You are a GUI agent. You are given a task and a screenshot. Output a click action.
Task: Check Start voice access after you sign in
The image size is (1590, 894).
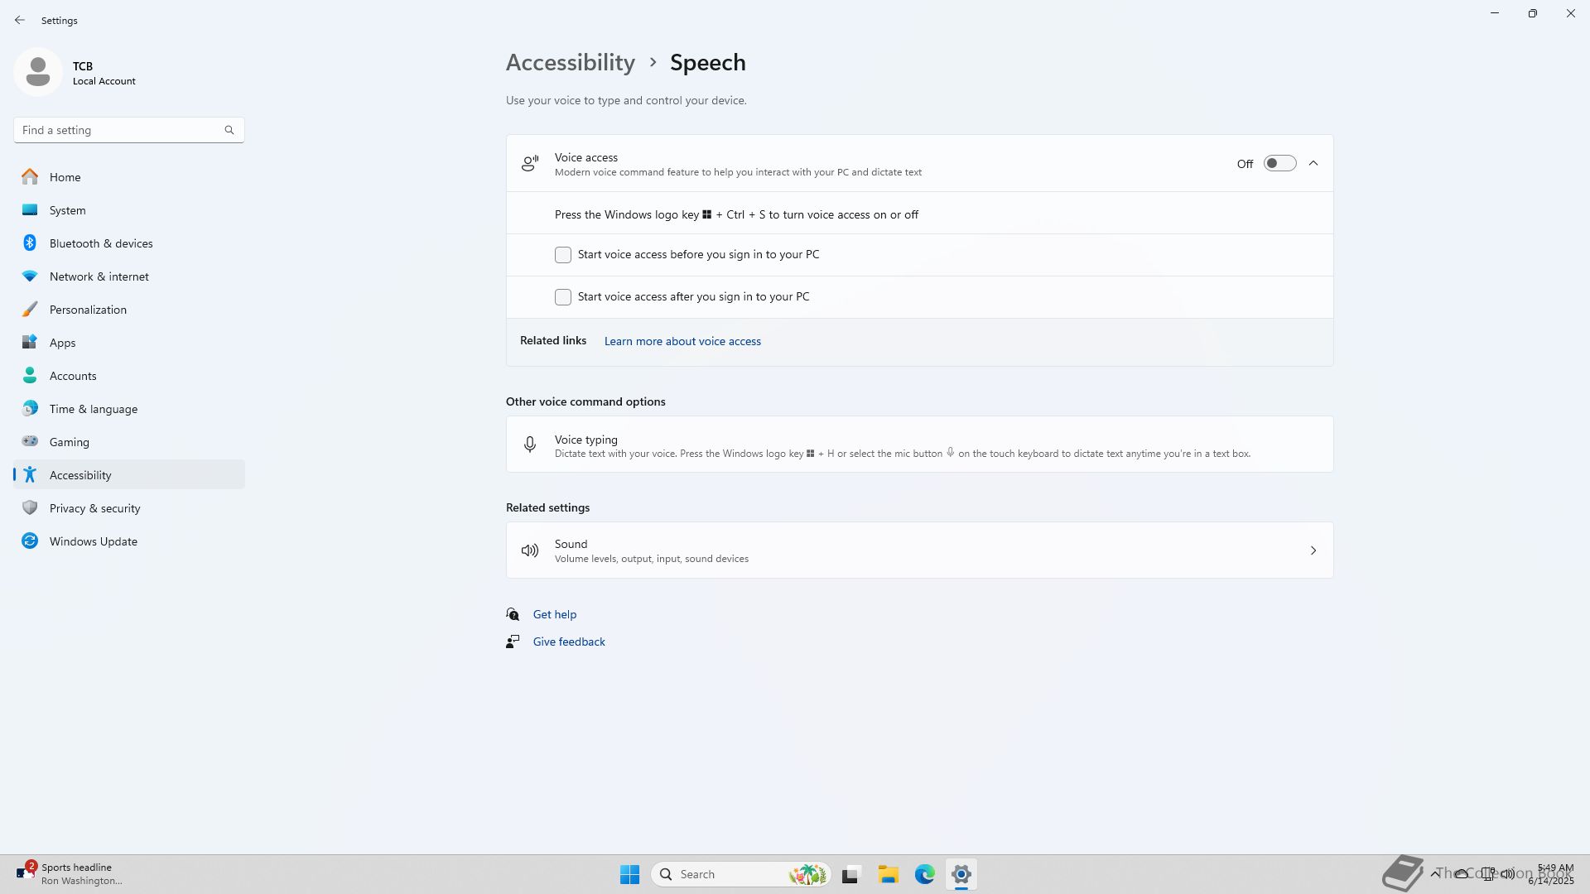click(563, 297)
